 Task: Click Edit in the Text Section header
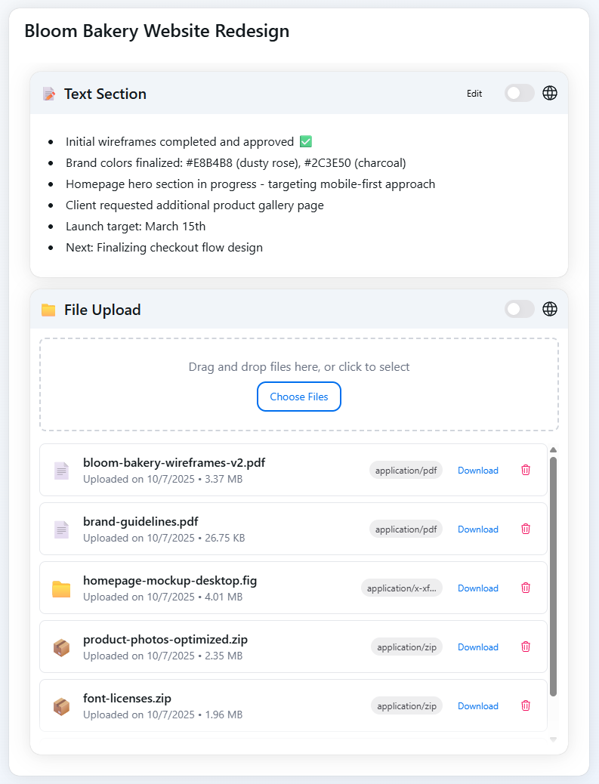tap(474, 94)
